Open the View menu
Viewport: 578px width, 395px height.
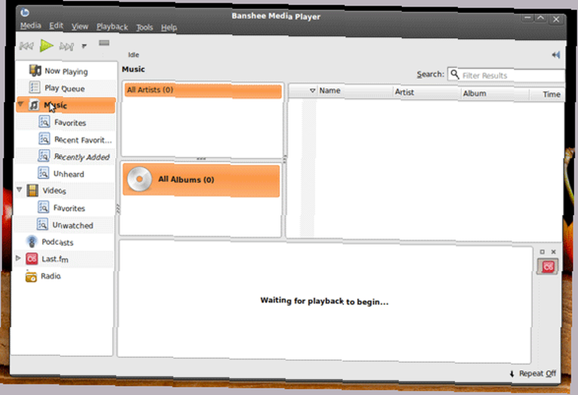80,27
